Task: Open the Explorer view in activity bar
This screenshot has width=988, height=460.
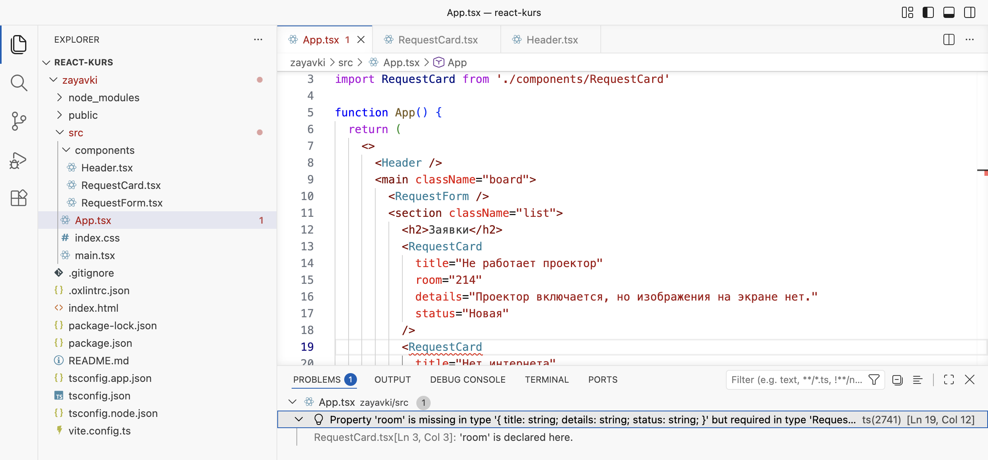Action: pyautogui.click(x=19, y=44)
